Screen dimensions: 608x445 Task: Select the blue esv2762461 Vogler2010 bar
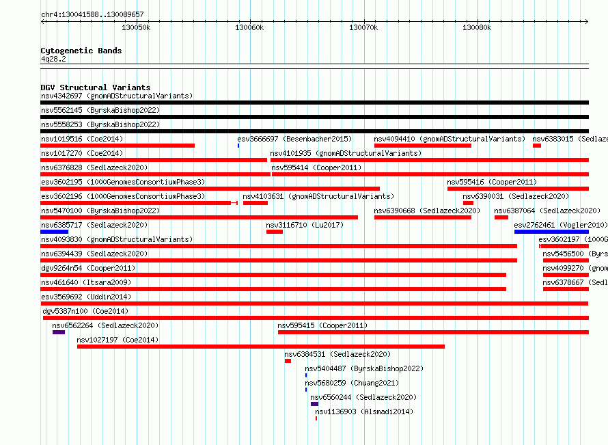tap(552, 232)
